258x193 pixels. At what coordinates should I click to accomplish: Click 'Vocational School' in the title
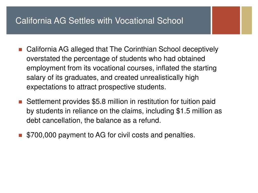pos(149,21)
